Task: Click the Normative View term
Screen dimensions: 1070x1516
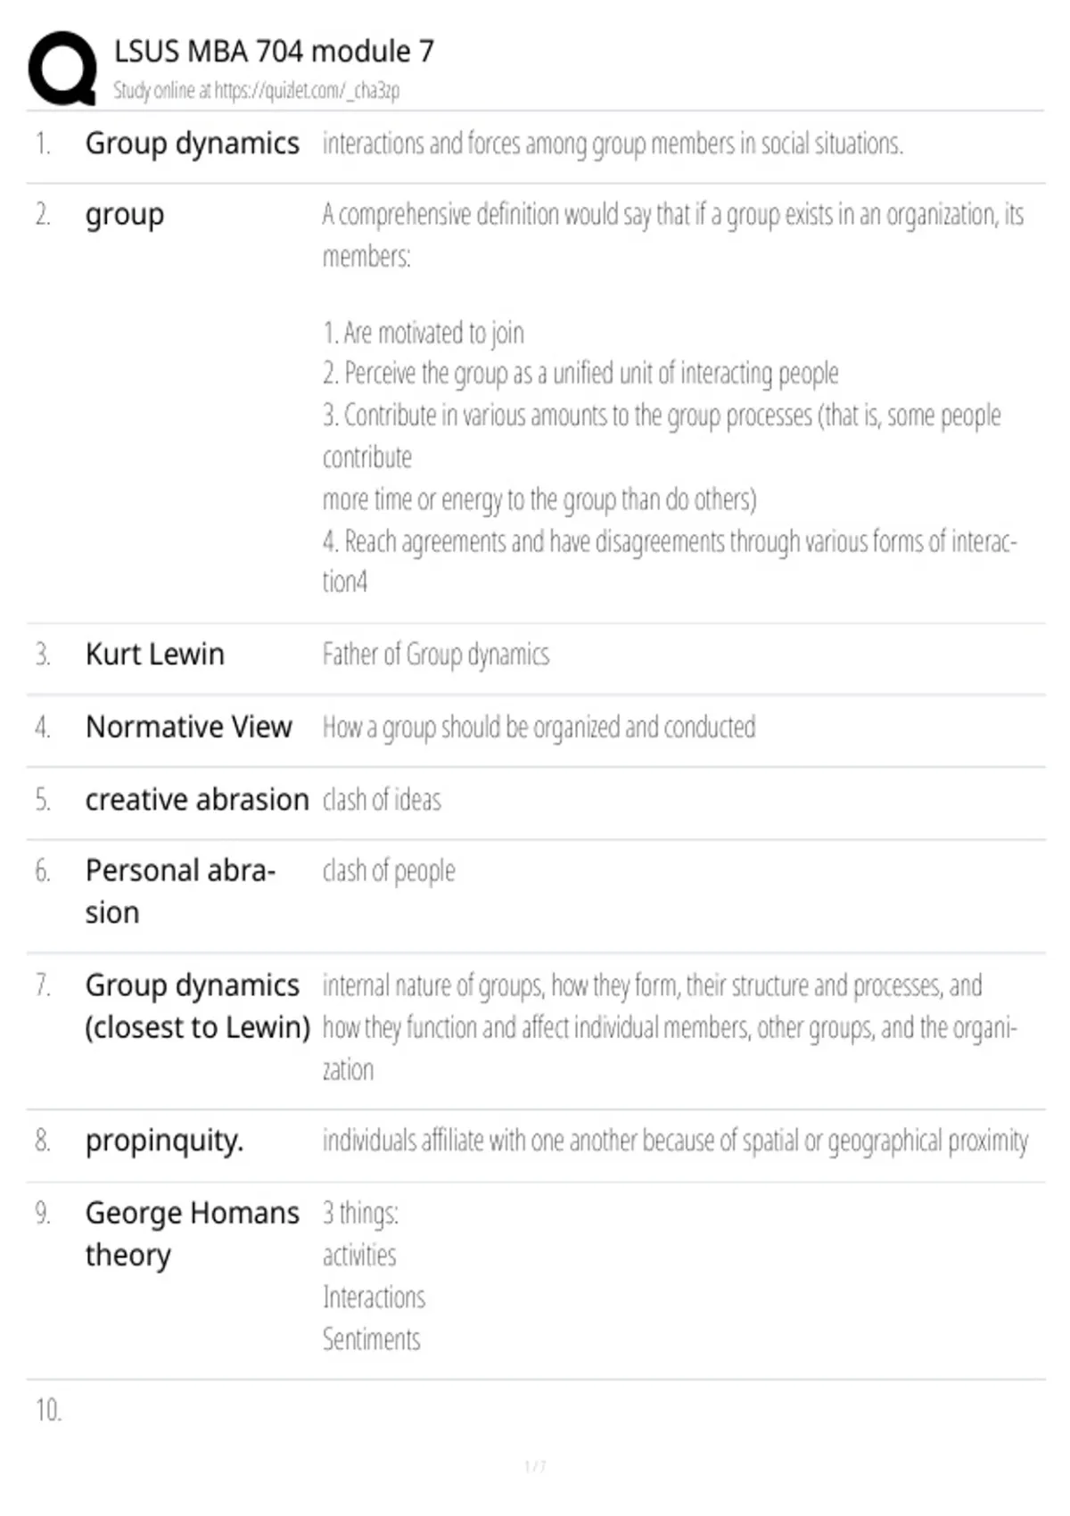Action: [x=188, y=727]
